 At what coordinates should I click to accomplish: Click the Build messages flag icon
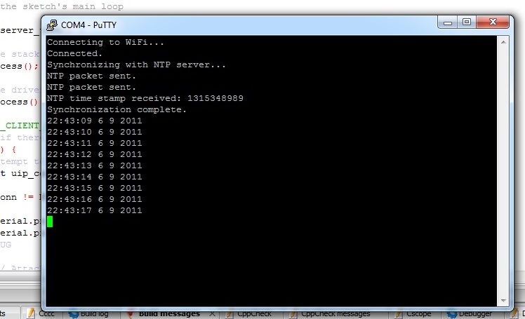click(131, 314)
